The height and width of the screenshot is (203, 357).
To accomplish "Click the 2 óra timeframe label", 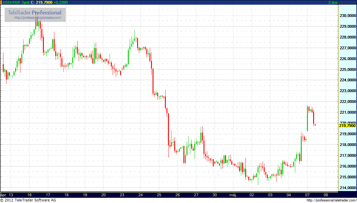I will coord(333,2).
